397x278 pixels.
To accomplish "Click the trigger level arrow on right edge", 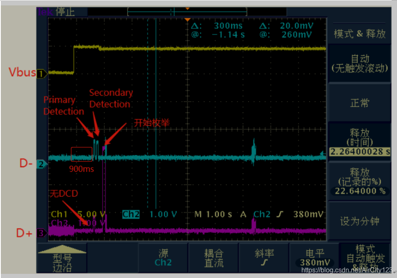I will (x=323, y=153).
